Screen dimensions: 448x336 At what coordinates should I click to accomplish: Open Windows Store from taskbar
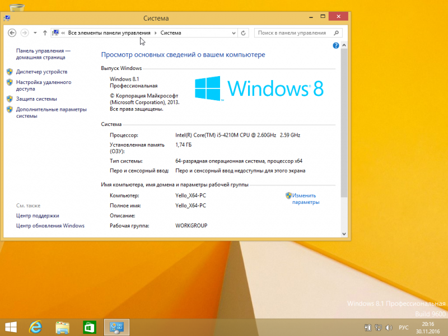tap(90, 327)
